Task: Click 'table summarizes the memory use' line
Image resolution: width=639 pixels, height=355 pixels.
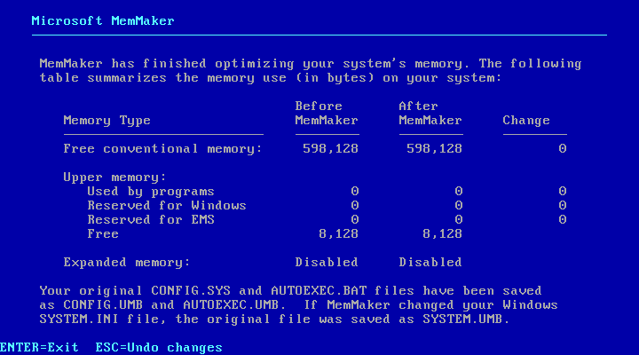Action: (x=271, y=78)
